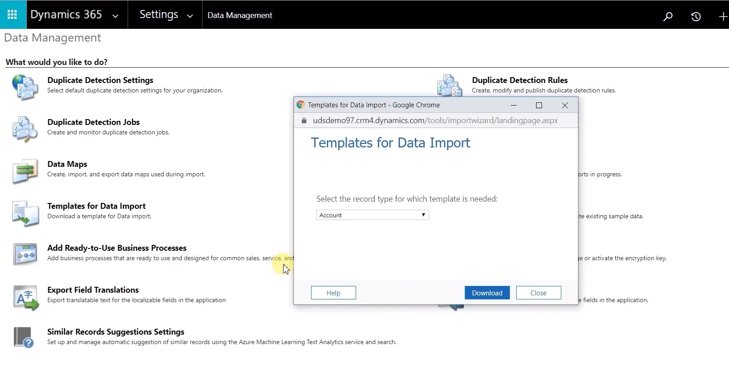Click 'Download a template for Data import.' description
This screenshot has width=729, height=377.
tap(99, 216)
